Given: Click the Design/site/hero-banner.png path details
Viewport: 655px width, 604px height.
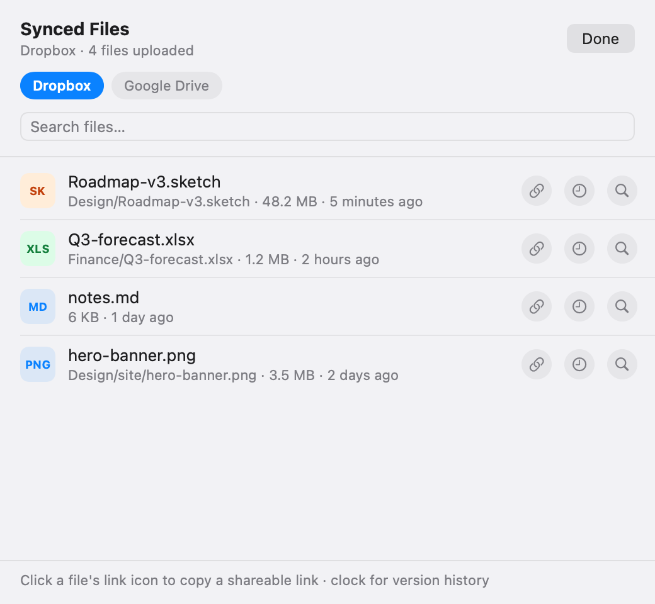Looking at the screenshot, I should point(233,375).
